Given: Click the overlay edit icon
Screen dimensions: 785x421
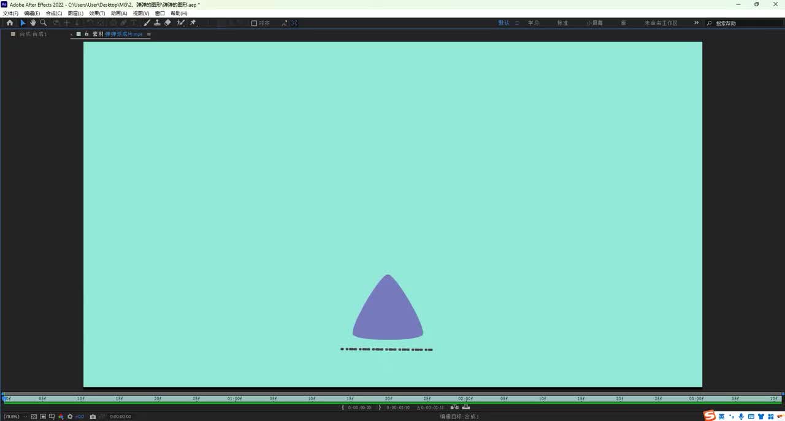Looking at the screenshot, I should coord(466,407).
